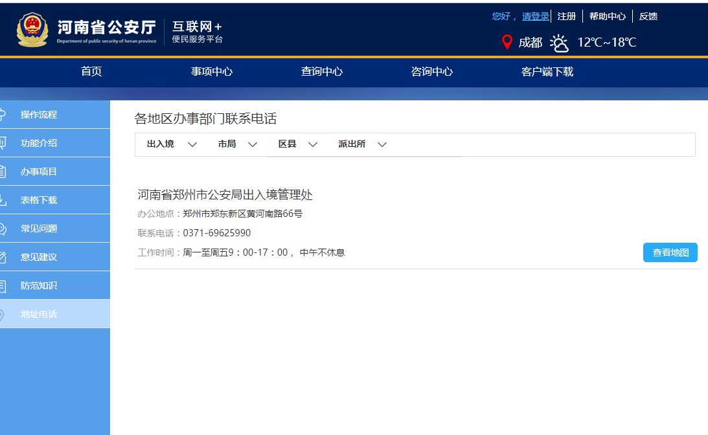The image size is (708, 435).
Task: Open the 客户端下载 menu item
Action: click(547, 72)
